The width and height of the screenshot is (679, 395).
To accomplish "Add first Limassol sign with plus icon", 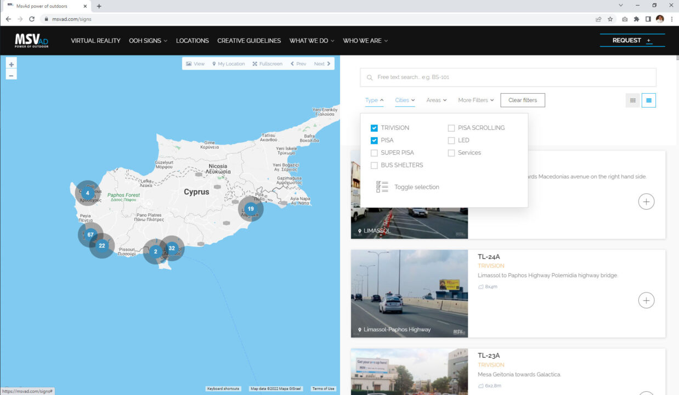I will click(647, 201).
